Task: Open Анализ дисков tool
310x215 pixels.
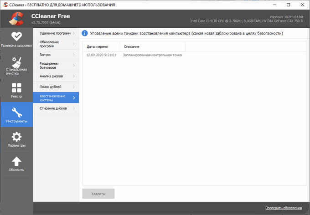Action: pyautogui.click(x=56, y=76)
